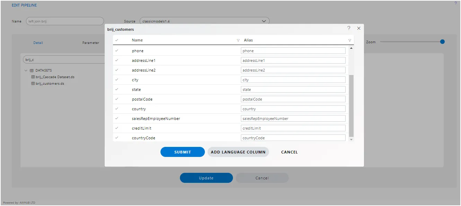Edit the state alias field

pos(293,90)
